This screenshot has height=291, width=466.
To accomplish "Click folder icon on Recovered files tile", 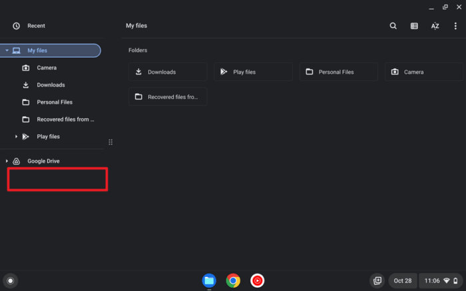I will [x=138, y=96].
